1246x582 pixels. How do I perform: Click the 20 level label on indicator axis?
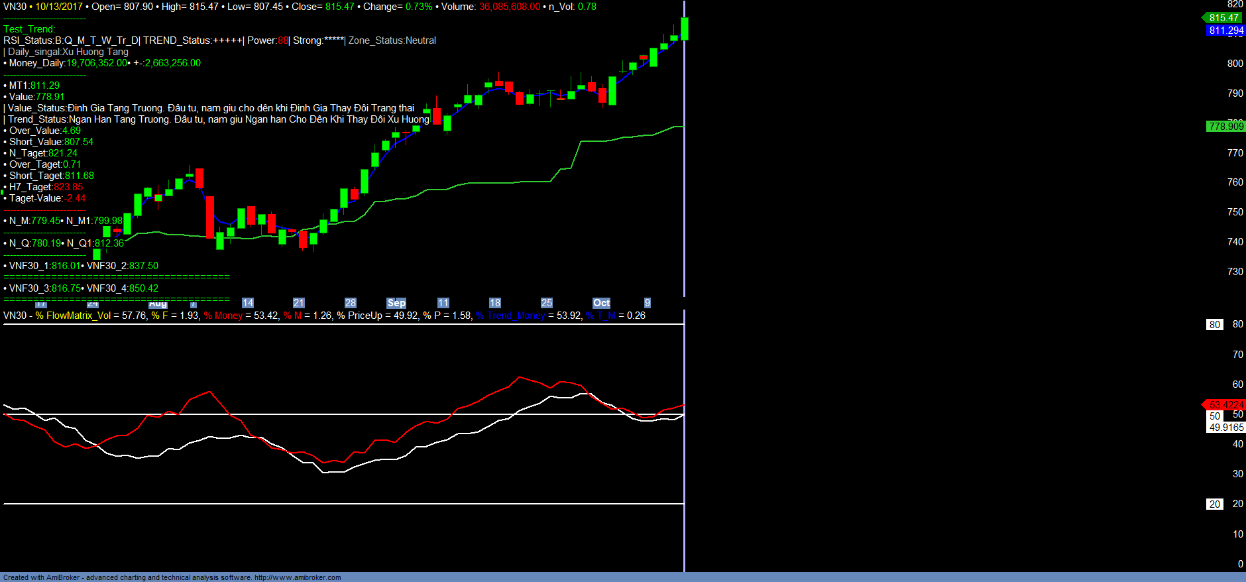coord(1214,504)
